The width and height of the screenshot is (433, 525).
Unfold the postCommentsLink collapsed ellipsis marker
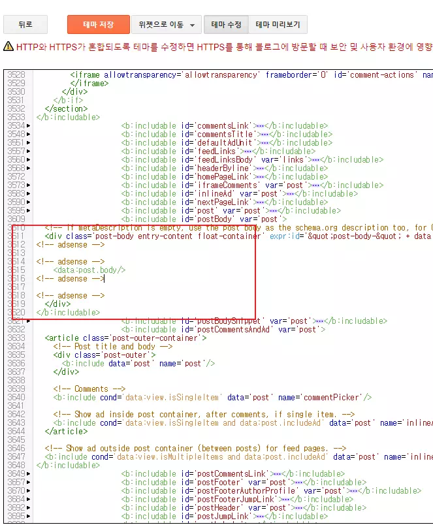[x=278, y=474]
